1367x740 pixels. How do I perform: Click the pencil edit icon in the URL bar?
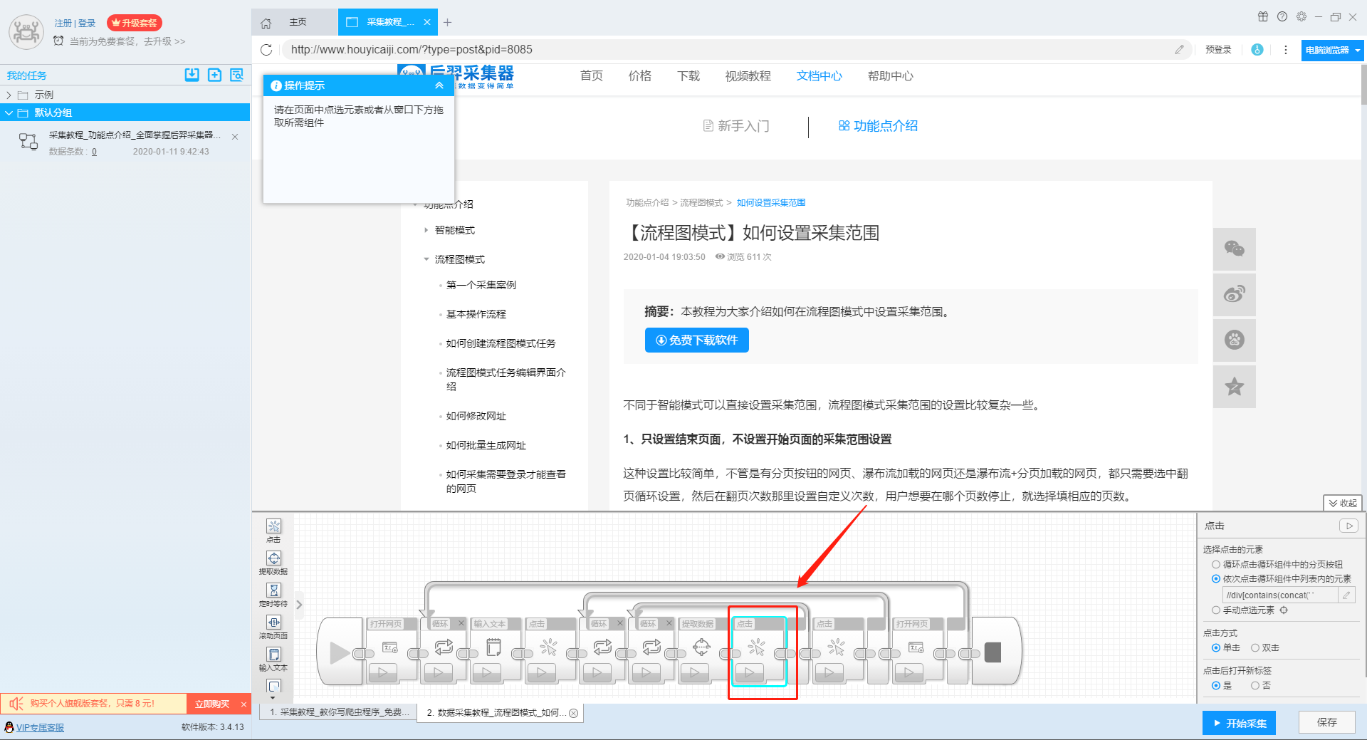coord(1179,50)
